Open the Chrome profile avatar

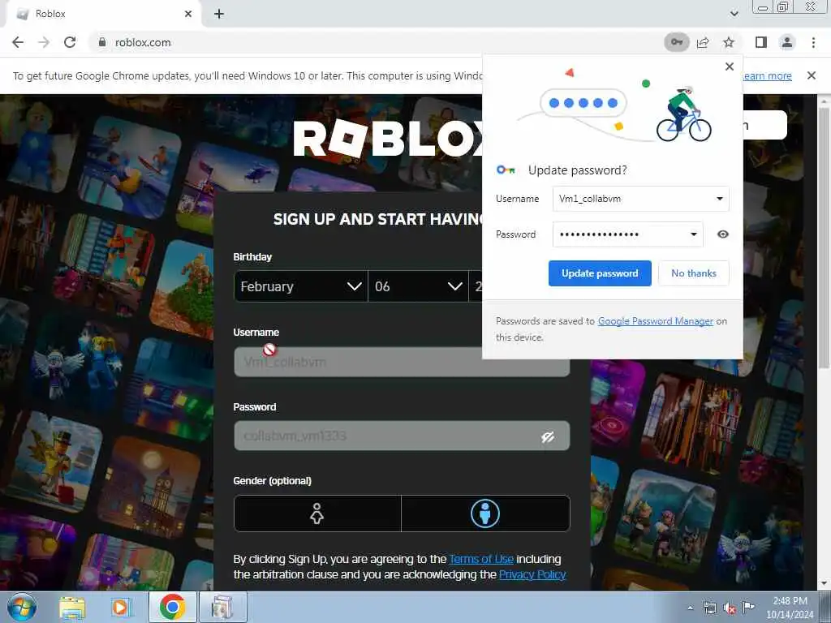(x=787, y=42)
